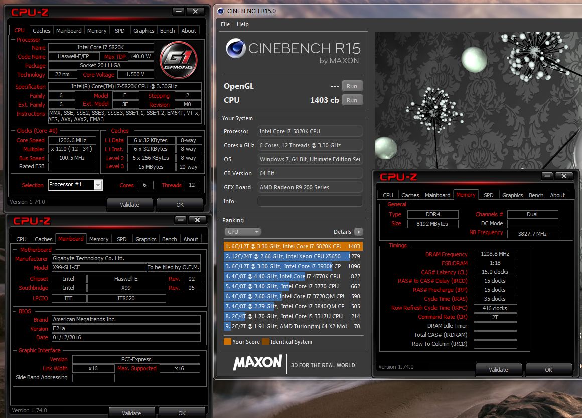This screenshot has height=418, width=582.
Task: Select SPD tab in the Mainboard CPU-Z window
Action: coord(122,239)
